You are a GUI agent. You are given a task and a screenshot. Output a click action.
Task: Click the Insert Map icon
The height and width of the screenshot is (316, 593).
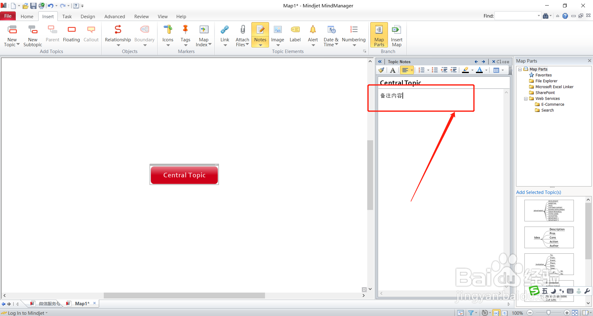point(397,30)
